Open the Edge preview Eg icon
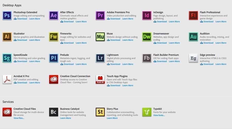The image size is (232, 129). click(193, 58)
